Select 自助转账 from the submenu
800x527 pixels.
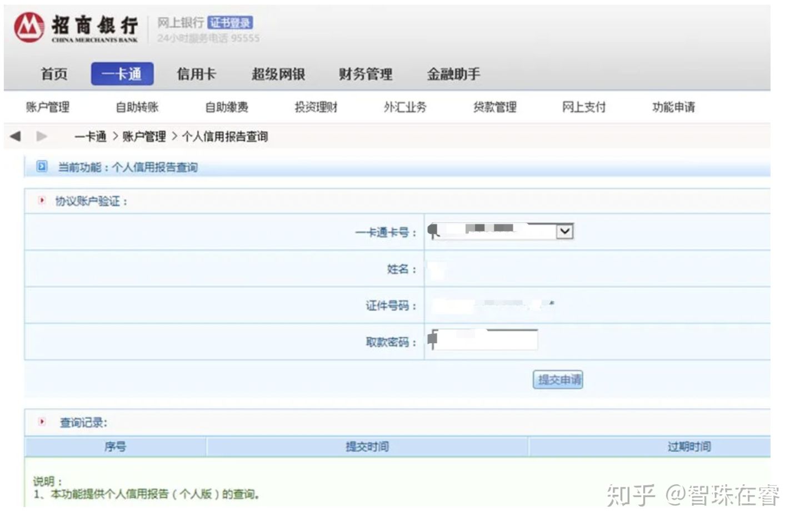pyautogui.click(x=137, y=107)
